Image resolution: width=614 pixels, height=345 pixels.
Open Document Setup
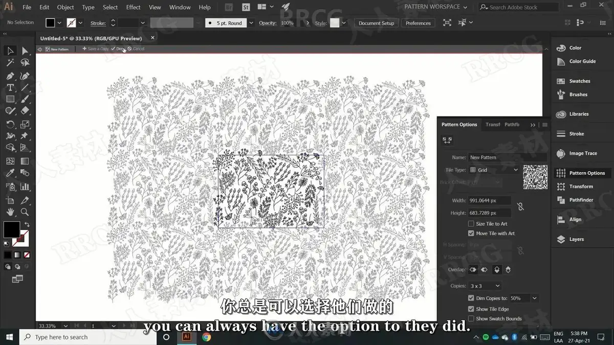(x=376, y=23)
